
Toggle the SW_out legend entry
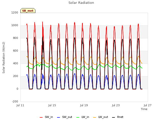(x=64, y=117)
